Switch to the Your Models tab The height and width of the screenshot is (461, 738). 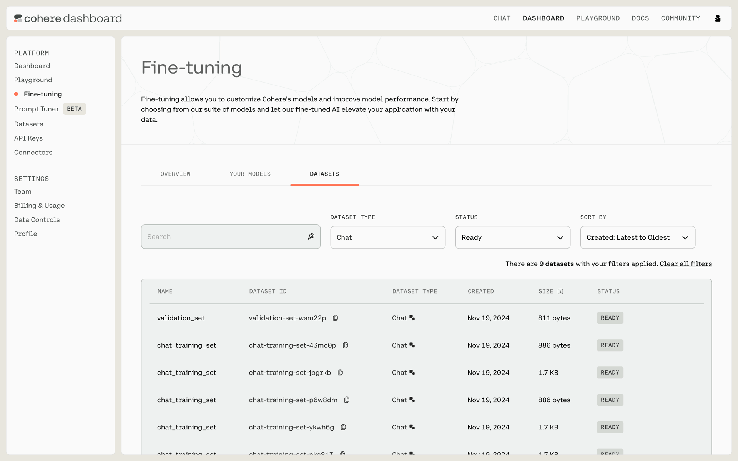click(250, 174)
